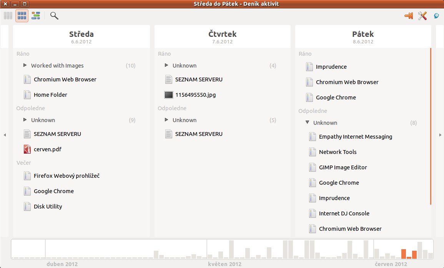This screenshot has width=444, height=268.
Task: Click the květen 2012 month label
Action: [x=224, y=264]
